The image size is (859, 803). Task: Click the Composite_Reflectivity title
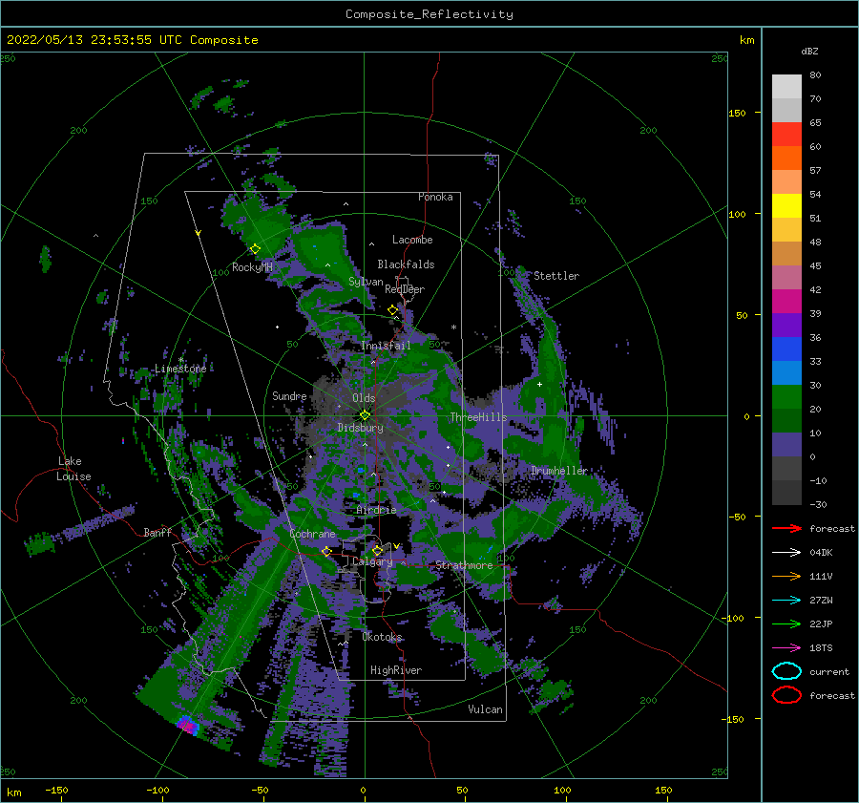(429, 14)
